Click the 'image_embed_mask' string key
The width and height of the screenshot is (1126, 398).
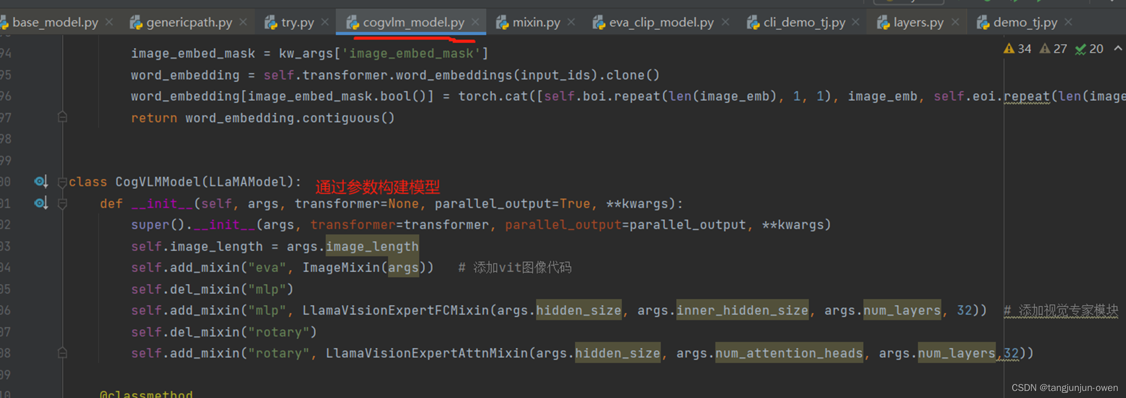pyautogui.click(x=411, y=53)
